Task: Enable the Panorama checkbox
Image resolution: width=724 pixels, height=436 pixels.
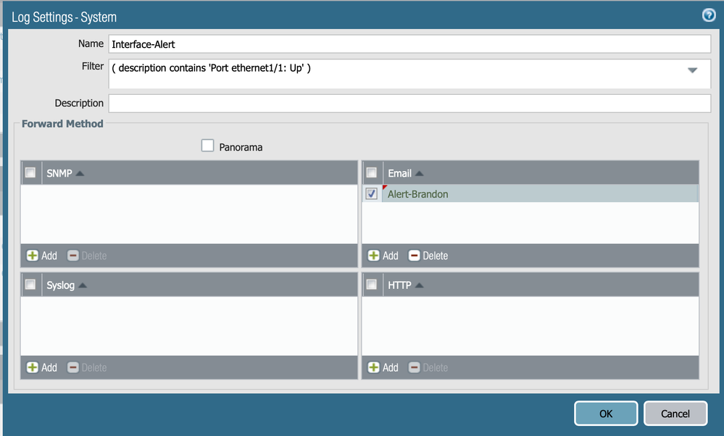Action: (x=208, y=146)
